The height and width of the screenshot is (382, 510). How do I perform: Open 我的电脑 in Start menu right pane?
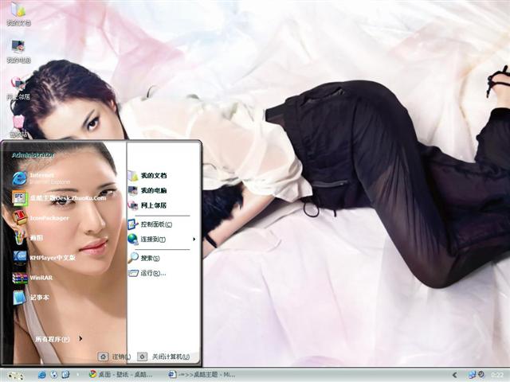[x=147, y=190]
